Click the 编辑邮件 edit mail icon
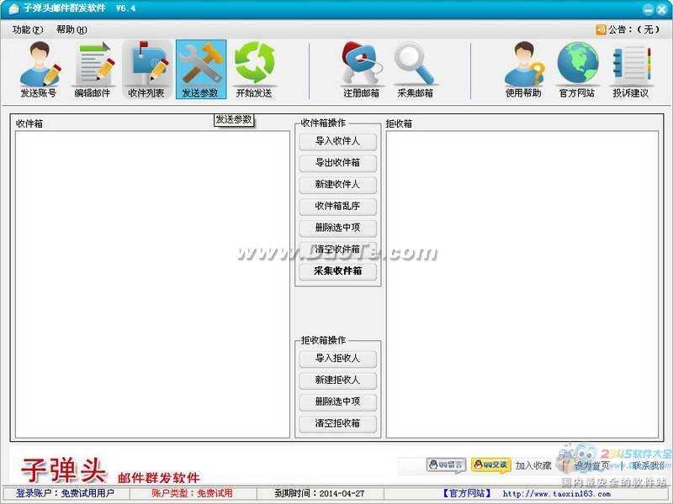673x504 pixels. pos(93,70)
